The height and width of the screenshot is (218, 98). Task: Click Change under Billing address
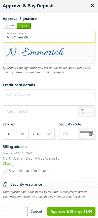[9, 164]
